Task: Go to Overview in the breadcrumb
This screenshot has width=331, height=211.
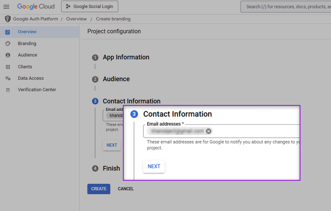Action: 76,19
